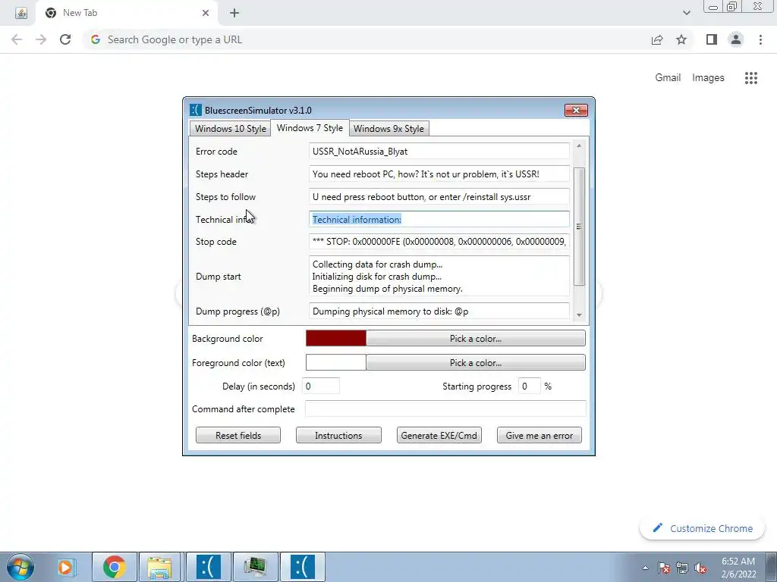The image size is (777, 582).
Task: Select the Windows 7 Style tab
Action: point(310,127)
